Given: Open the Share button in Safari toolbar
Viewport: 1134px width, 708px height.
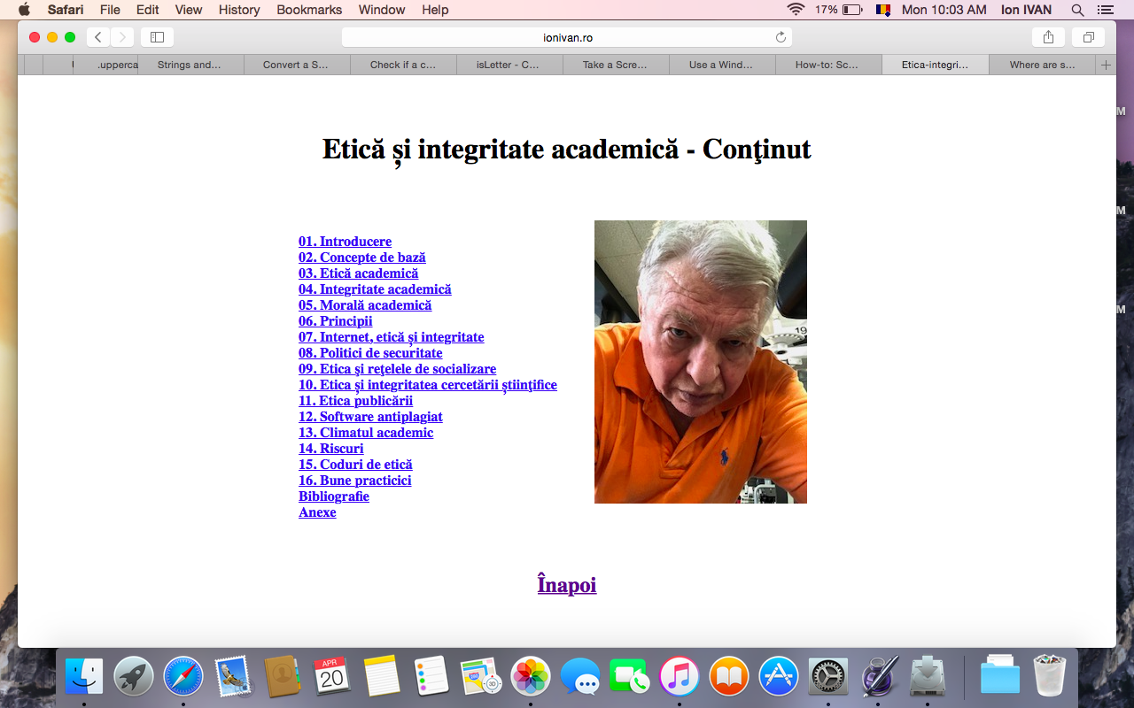Looking at the screenshot, I should click(1048, 37).
